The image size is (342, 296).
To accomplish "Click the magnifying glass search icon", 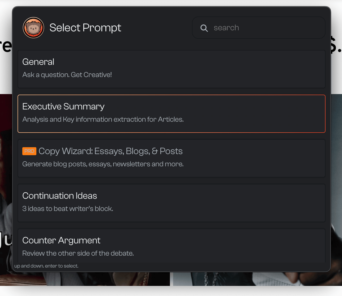I will tap(204, 28).
